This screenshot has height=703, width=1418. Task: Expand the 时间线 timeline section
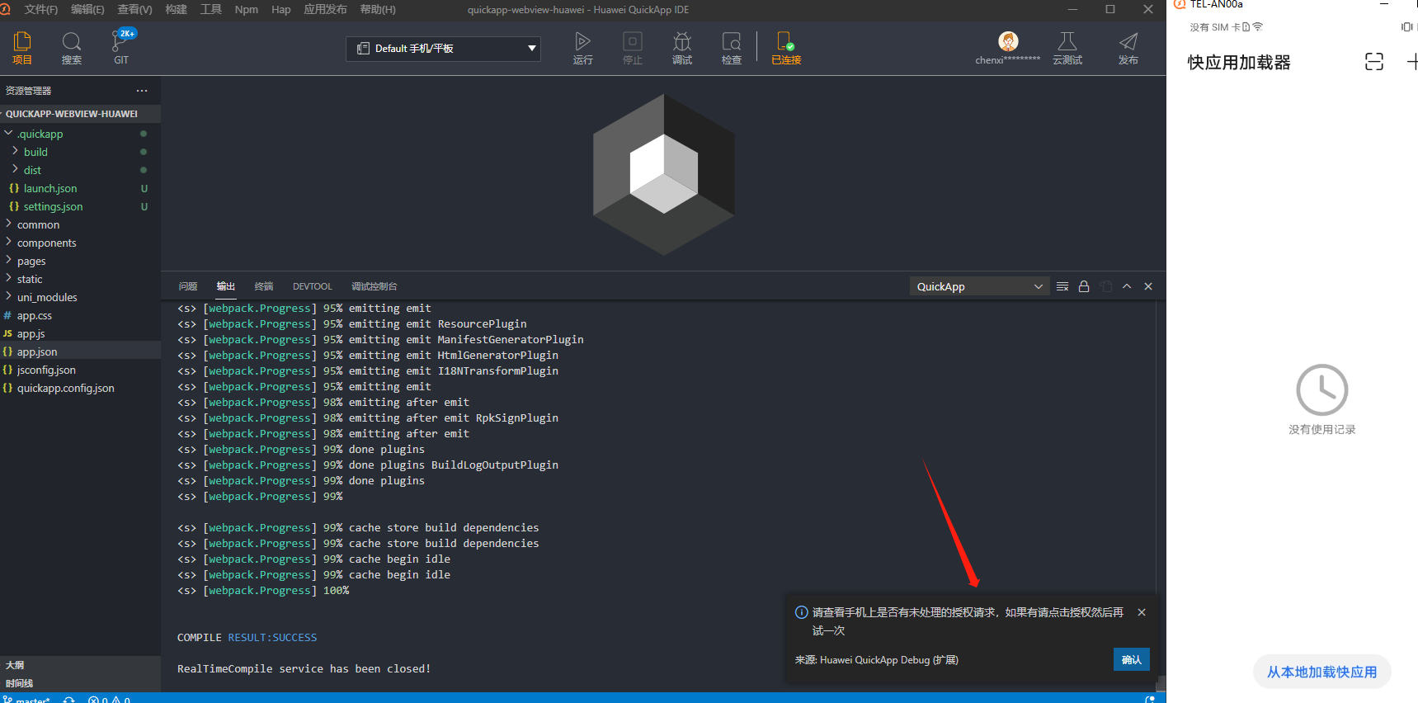80,683
